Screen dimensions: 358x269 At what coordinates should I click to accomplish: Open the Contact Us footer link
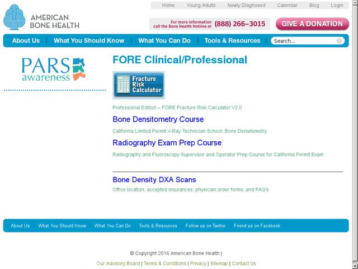click(x=244, y=263)
